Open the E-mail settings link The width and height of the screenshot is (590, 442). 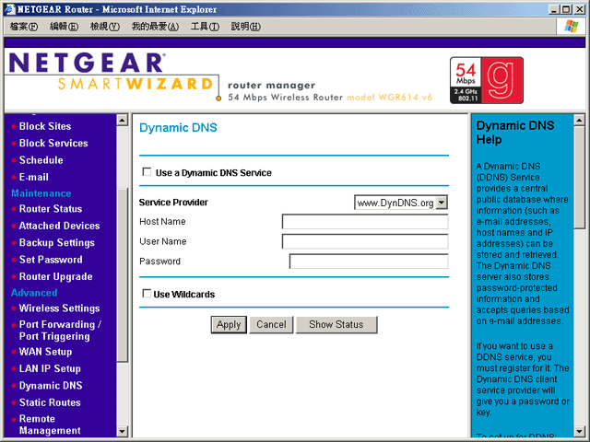point(34,177)
